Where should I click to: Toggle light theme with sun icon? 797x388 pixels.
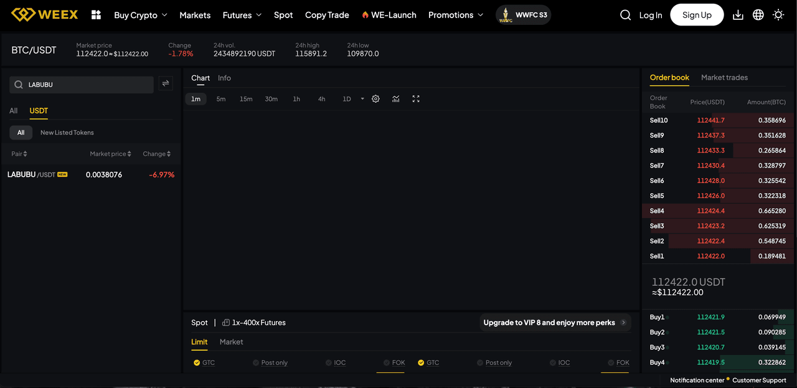click(778, 15)
